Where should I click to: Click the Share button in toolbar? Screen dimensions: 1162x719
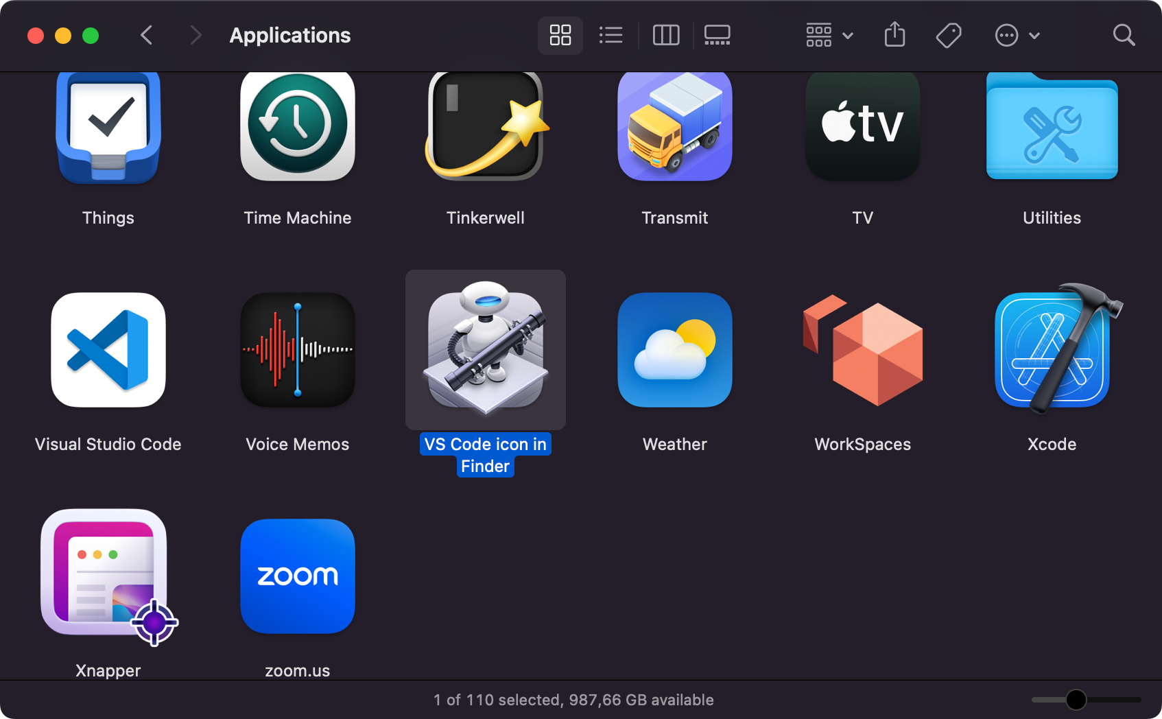894,35
